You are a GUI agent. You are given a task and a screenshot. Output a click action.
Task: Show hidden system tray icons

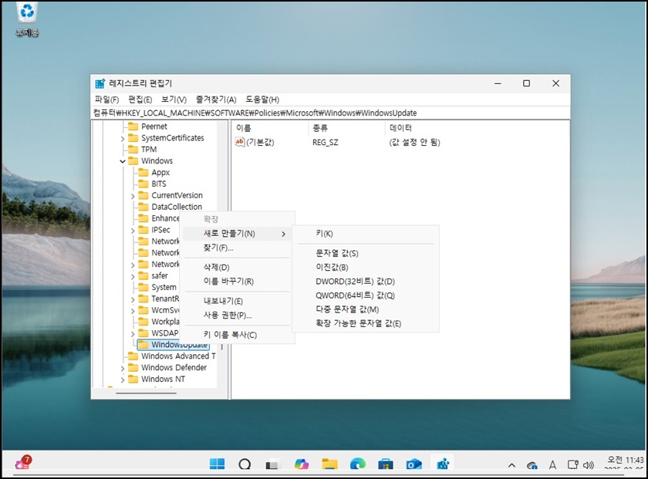(x=511, y=465)
